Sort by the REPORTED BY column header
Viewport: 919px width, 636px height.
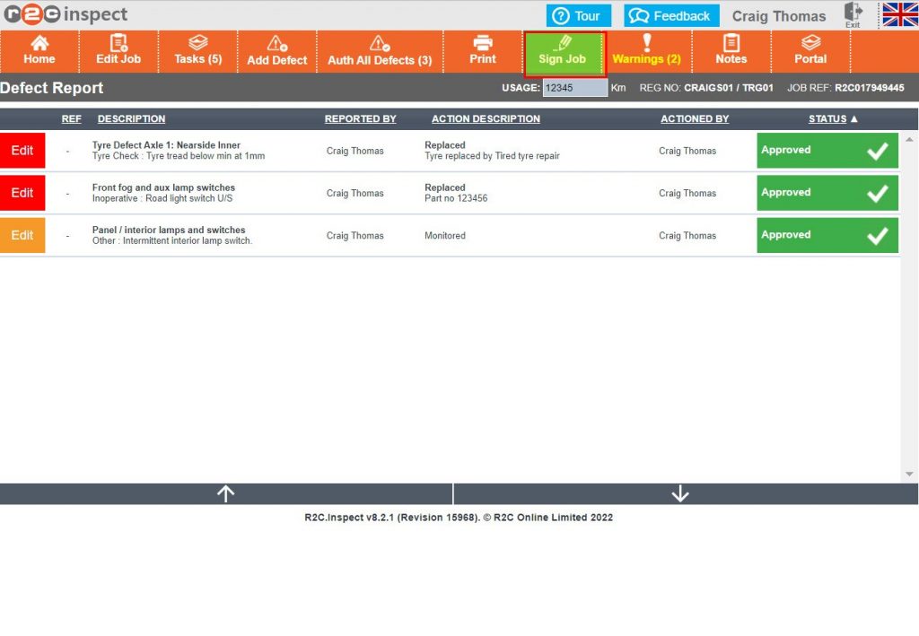pyautogui.click(x=361, y=118)
